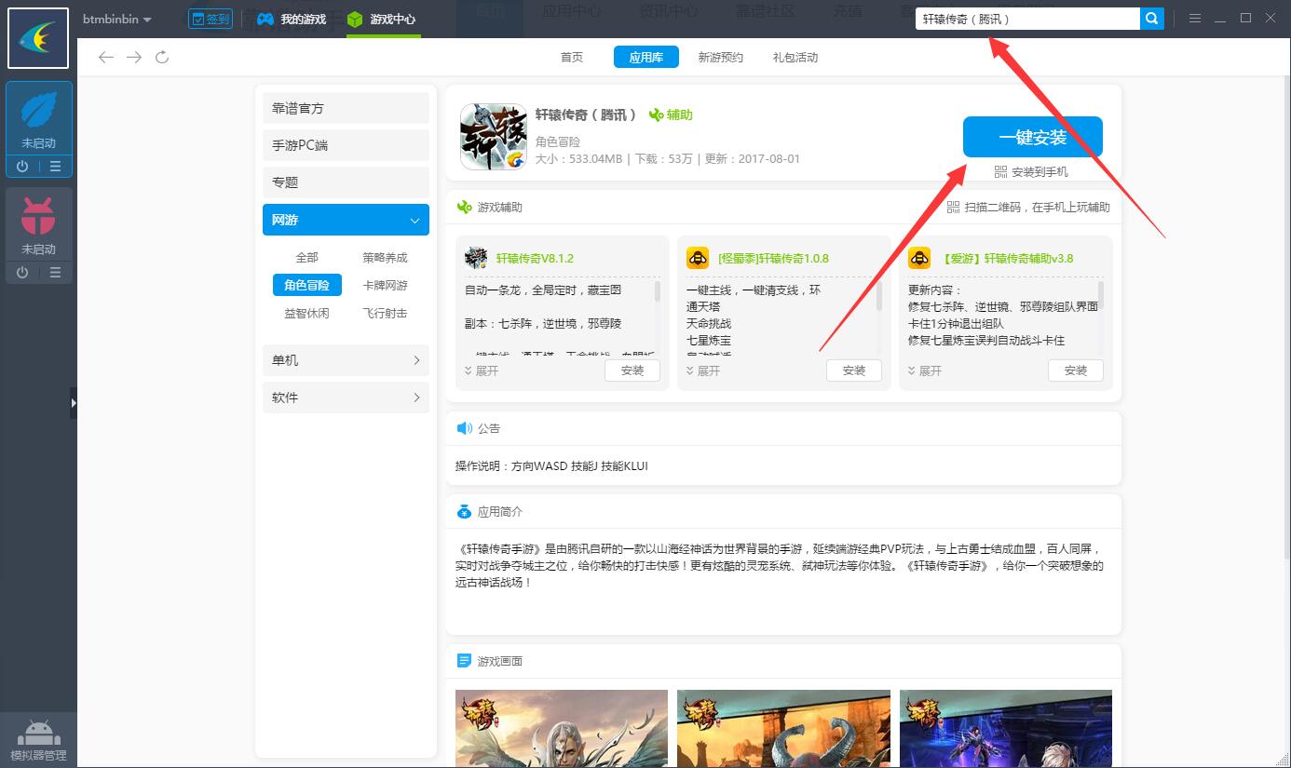
Task: Expand the 软件 category
Action: pyautogui.click(x=346, y=397)
